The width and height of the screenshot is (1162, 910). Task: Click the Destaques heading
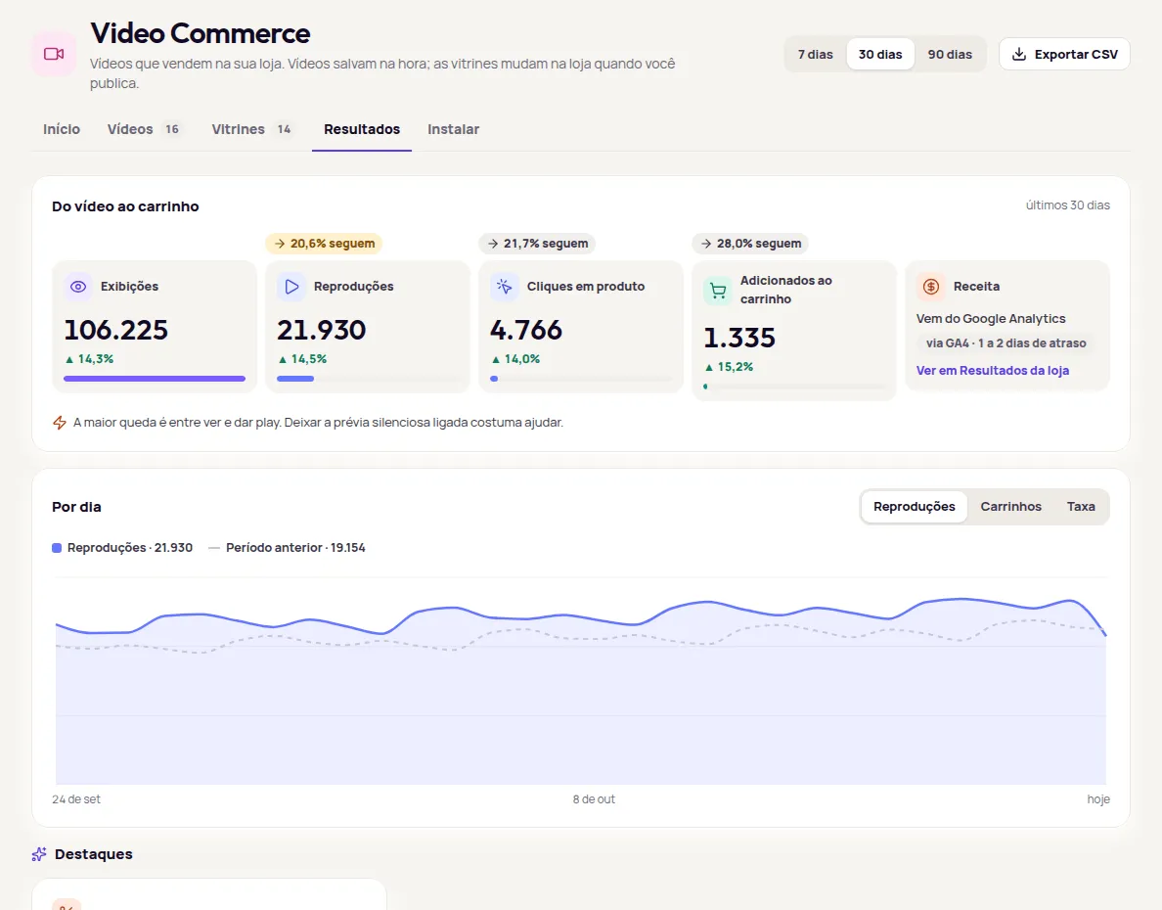(93, 854)
